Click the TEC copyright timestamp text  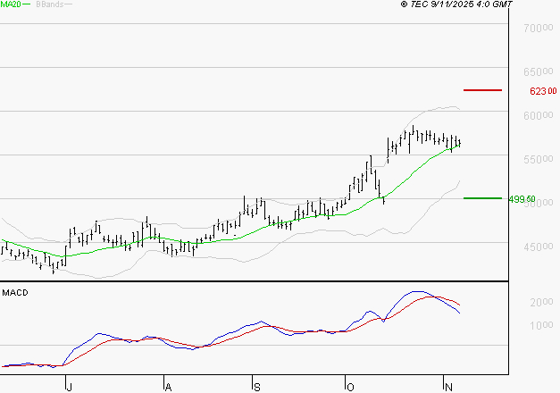(456, 4)
